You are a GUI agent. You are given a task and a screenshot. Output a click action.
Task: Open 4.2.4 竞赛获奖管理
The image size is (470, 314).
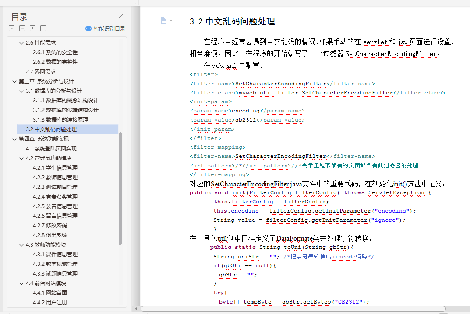[55, 197]
